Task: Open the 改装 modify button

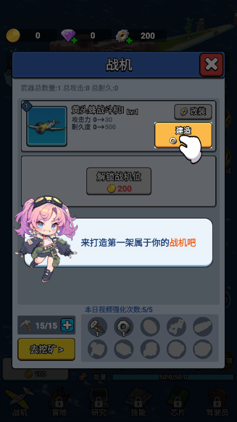Action: click(193, 112)
